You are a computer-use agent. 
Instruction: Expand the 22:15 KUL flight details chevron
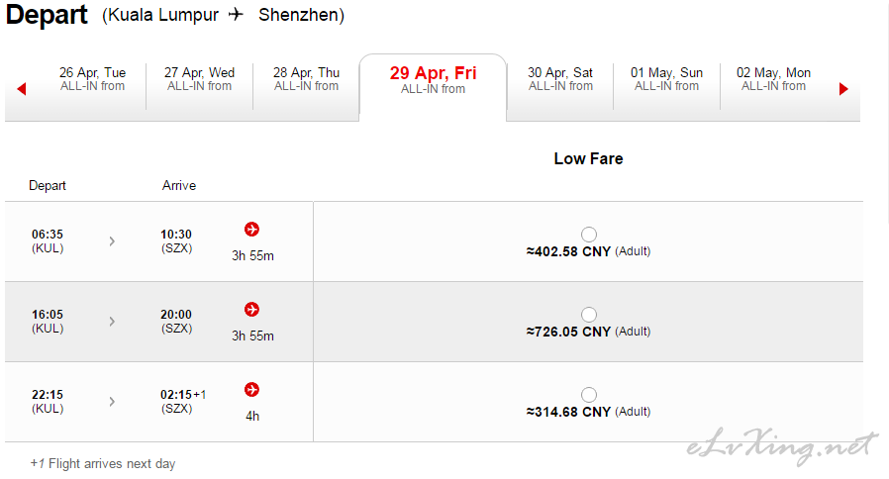click(x=112, y=402)
